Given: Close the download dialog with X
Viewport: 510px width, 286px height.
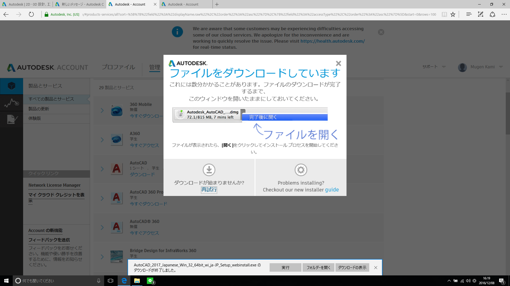Looking at the screenshot, I should click(x=338, y=63).
